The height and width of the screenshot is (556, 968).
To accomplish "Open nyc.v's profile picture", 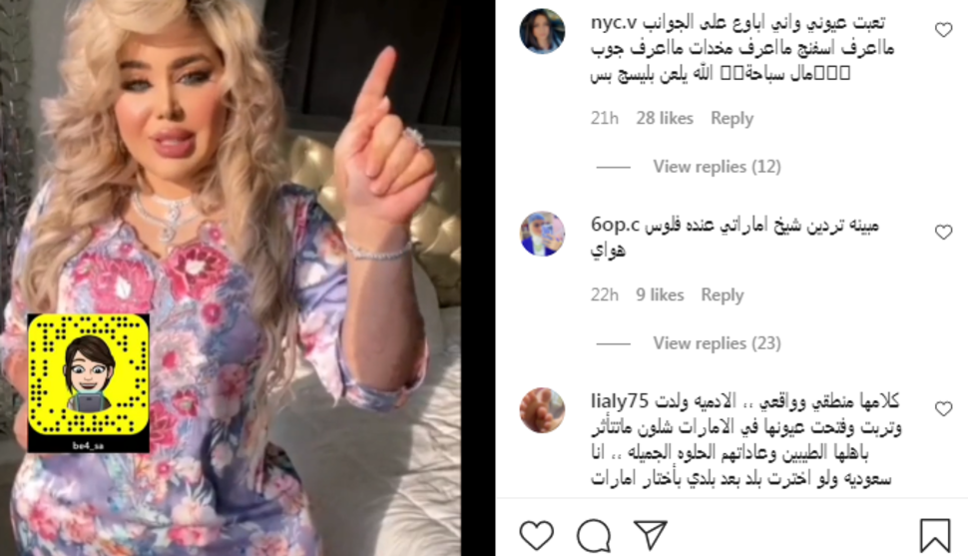I will click(x=542, y=32).
